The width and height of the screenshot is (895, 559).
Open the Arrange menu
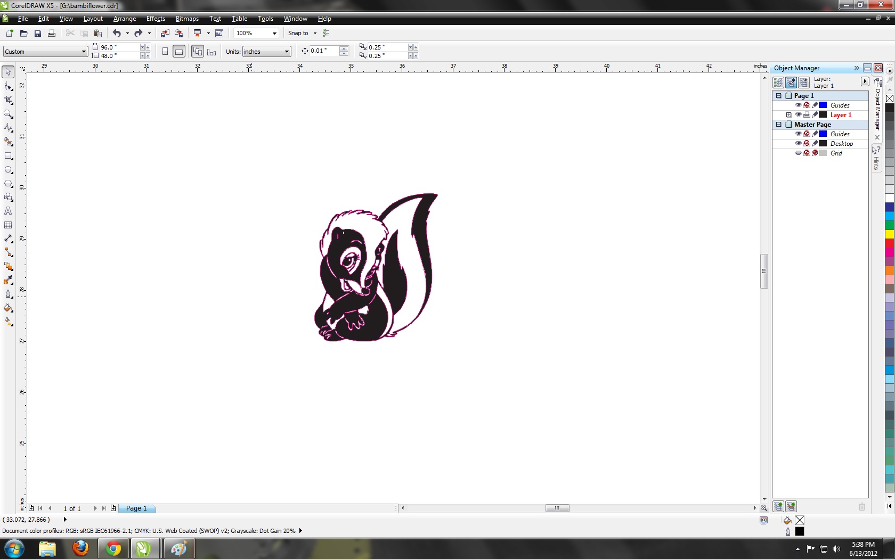(x=125, y=19)
